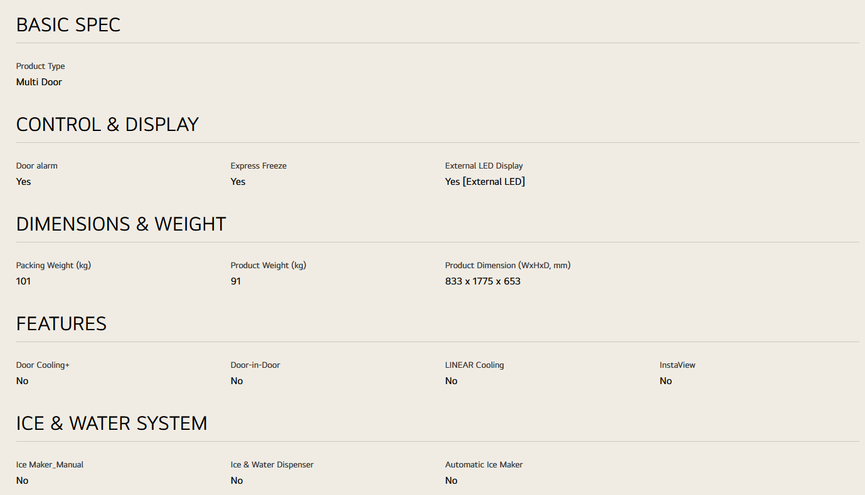
Task: Click the Door Cooling+ feature label
Action: point(43,365)
